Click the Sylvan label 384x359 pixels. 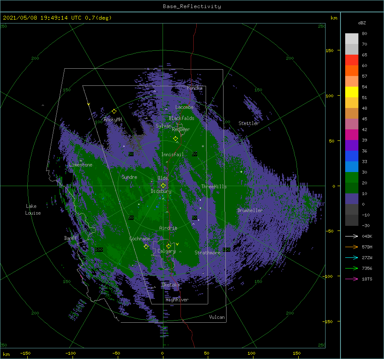click(163, 126)
